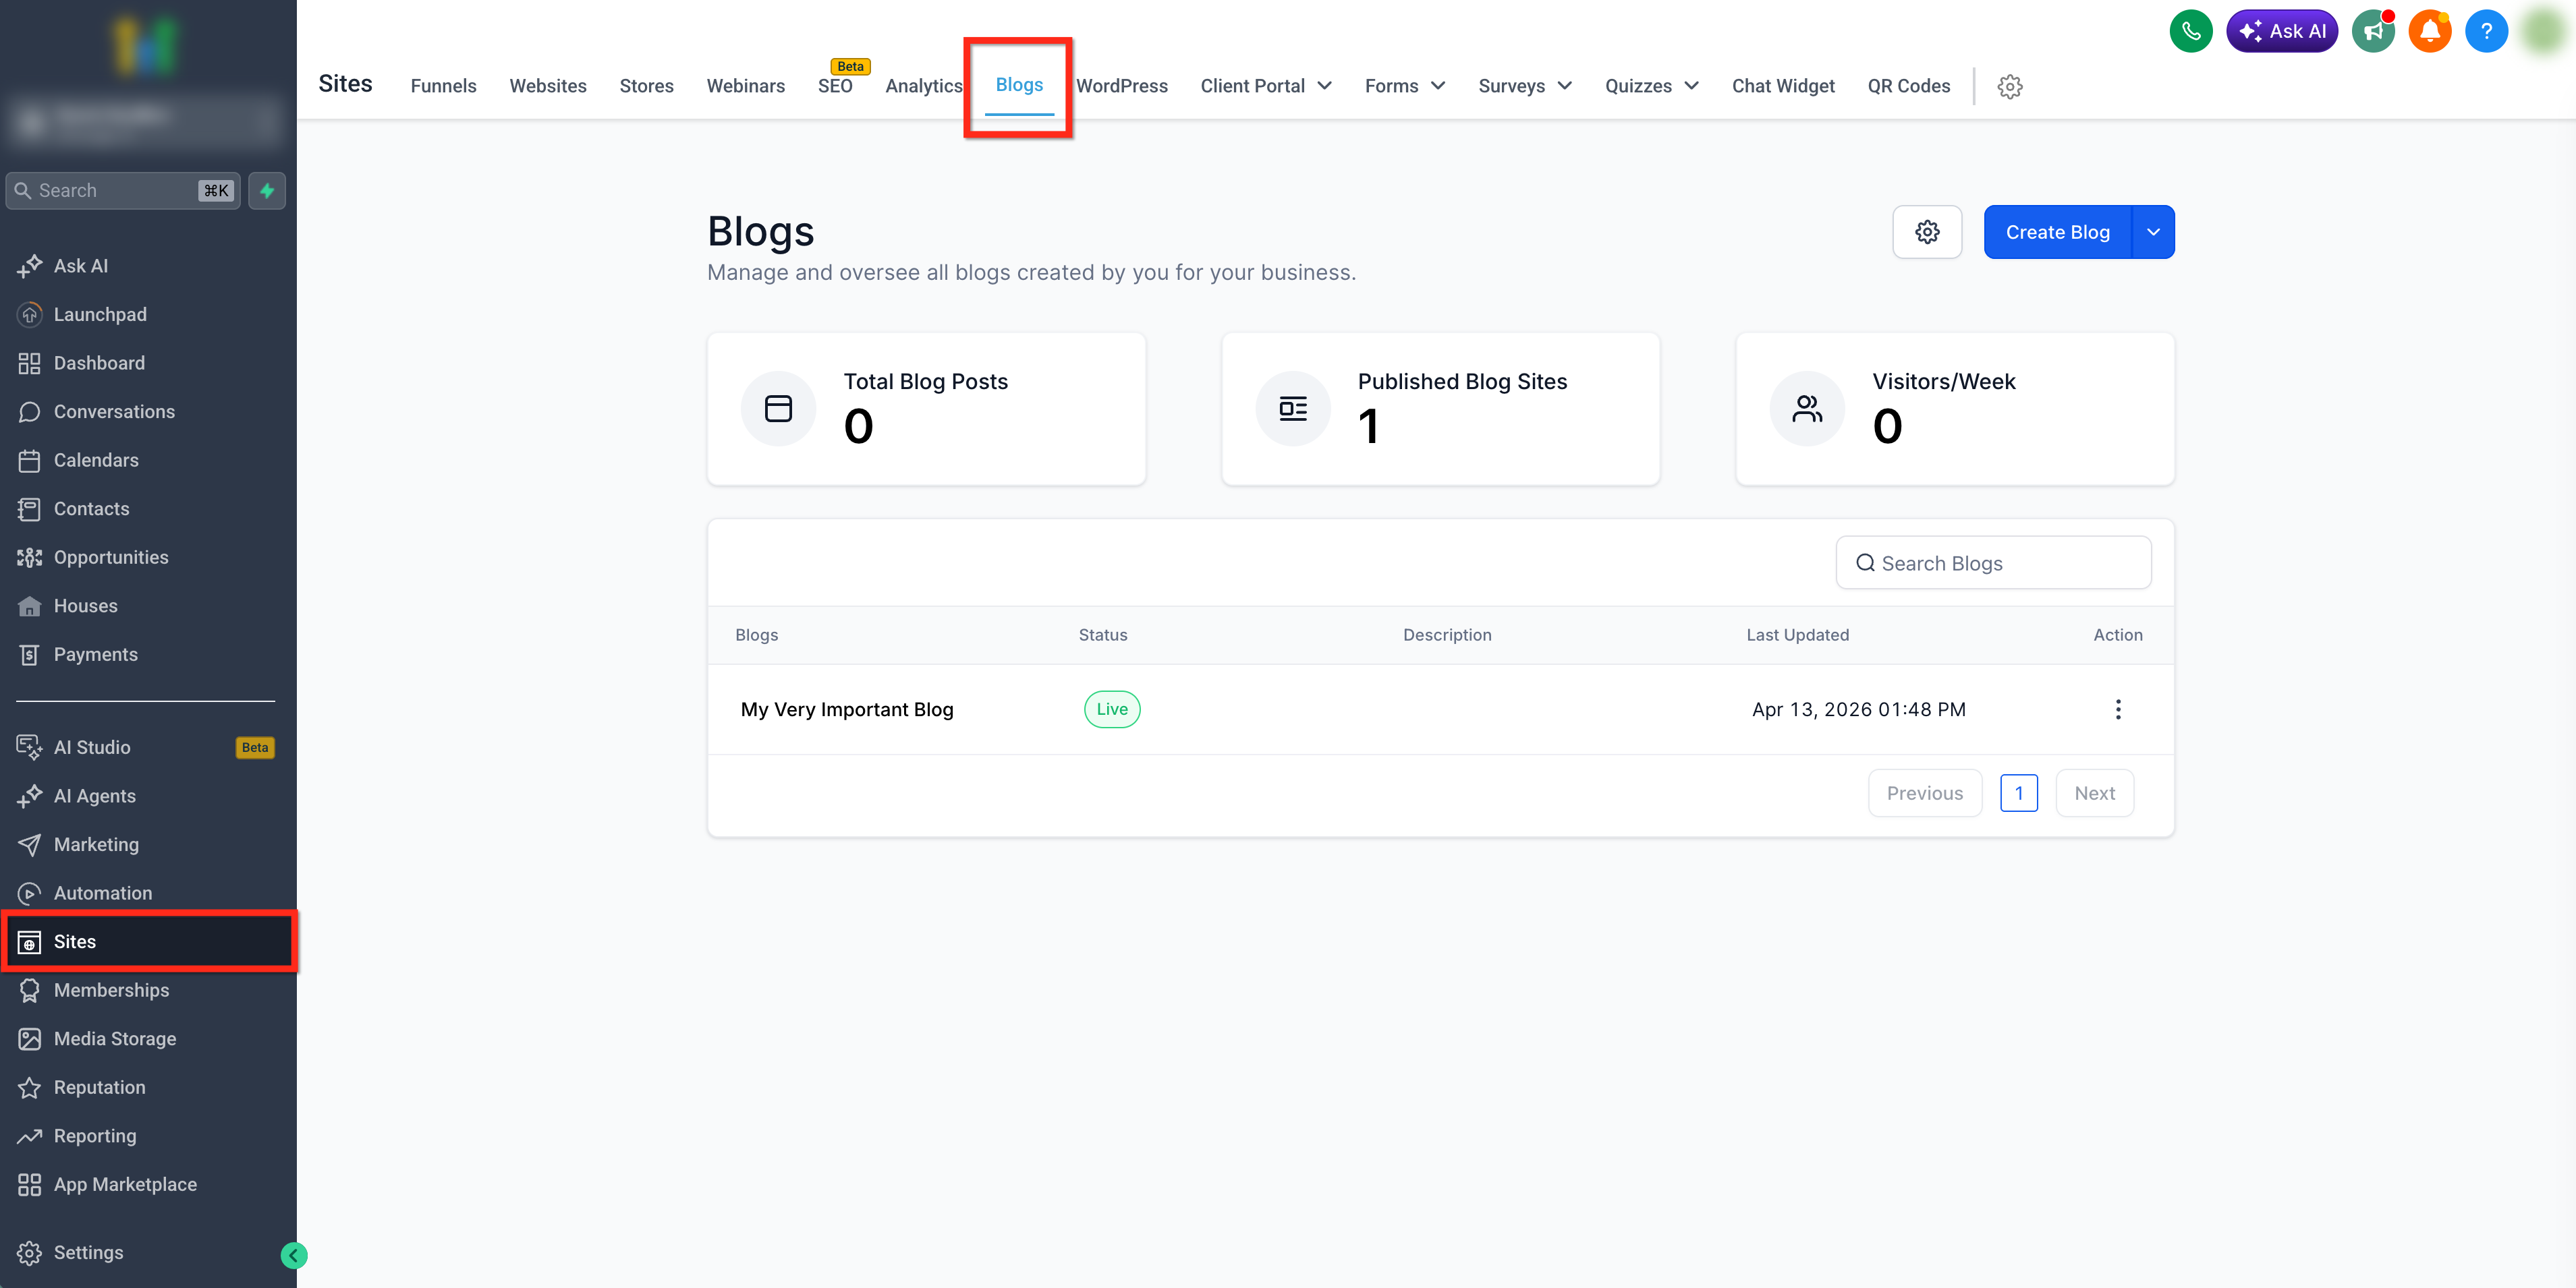Click the green phone dialer icon
The image size is (2576, 1288).
point(2190,31)
